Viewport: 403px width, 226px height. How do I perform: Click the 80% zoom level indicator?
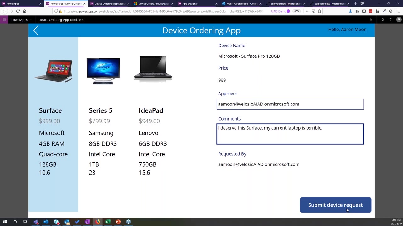tap(297, 11)
